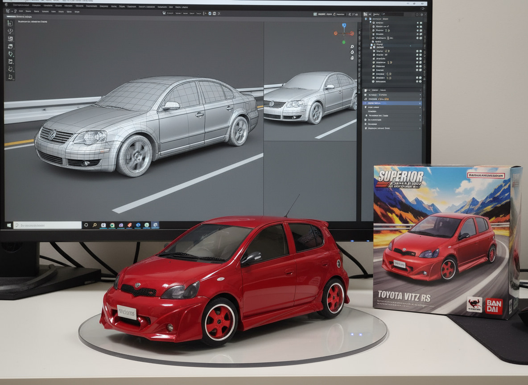Screen dimensions: 528x385
Task: Click the magnifier icon on the taskbar
Action: [95, 225]
